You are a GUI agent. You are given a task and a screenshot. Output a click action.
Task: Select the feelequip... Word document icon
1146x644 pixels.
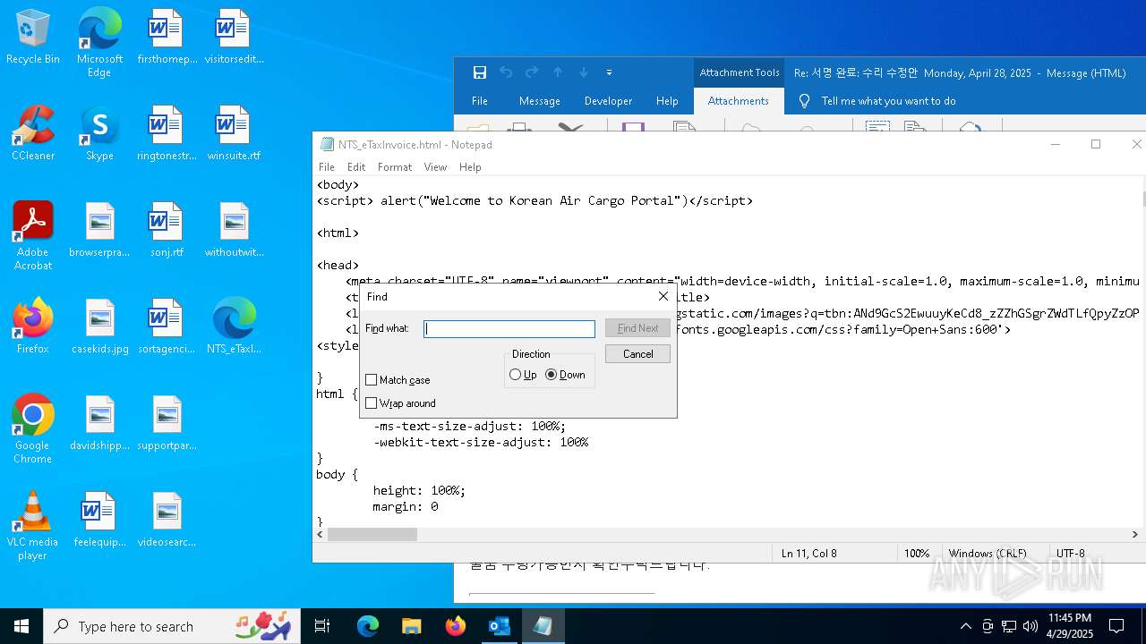point(99,520)
